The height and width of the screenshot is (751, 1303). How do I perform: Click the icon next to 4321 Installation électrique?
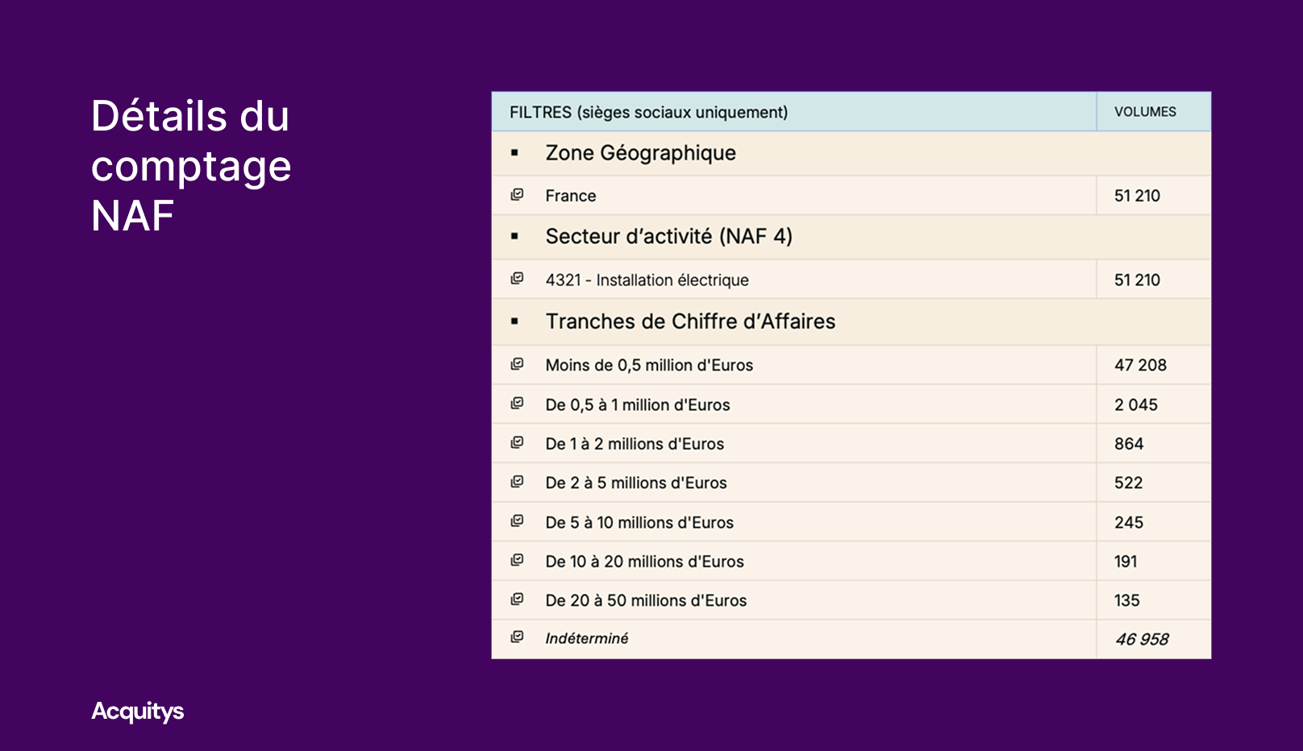tap(517, 279)
